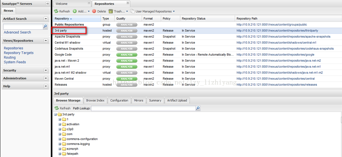The image size is (342, 157).
Task: Expand the activation folder node
Action: click(x=60, y=124)
